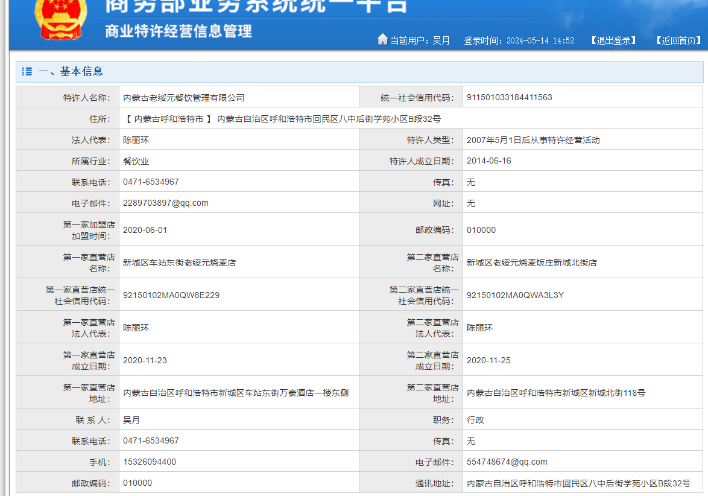The height and width of the screenshot is (496, 708).
Task: Click first franchise join date 2020-06-01
Action: 145,230
